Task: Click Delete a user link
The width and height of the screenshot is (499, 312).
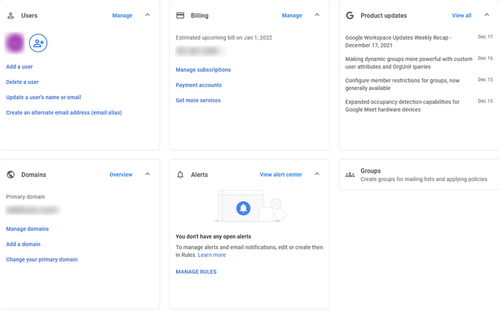Action: click(22, 82)
